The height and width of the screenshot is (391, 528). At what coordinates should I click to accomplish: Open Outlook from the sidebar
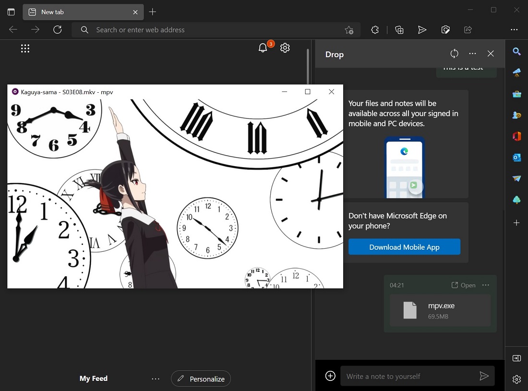click(516, 158)
